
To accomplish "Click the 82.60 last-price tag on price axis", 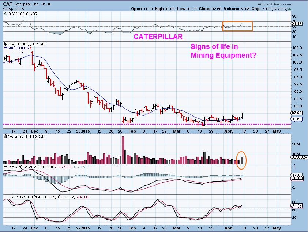I will click(297, 113).
